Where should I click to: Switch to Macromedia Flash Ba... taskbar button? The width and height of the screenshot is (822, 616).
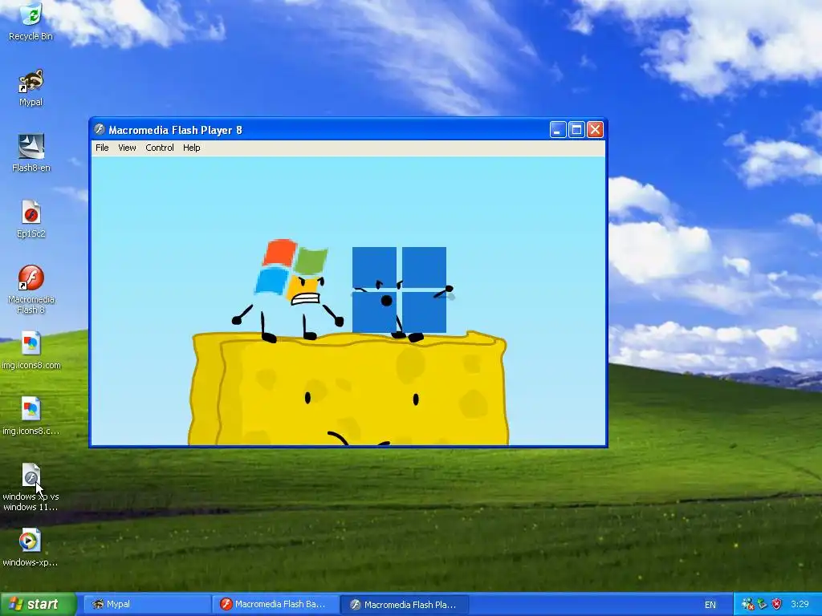[276, 605]
